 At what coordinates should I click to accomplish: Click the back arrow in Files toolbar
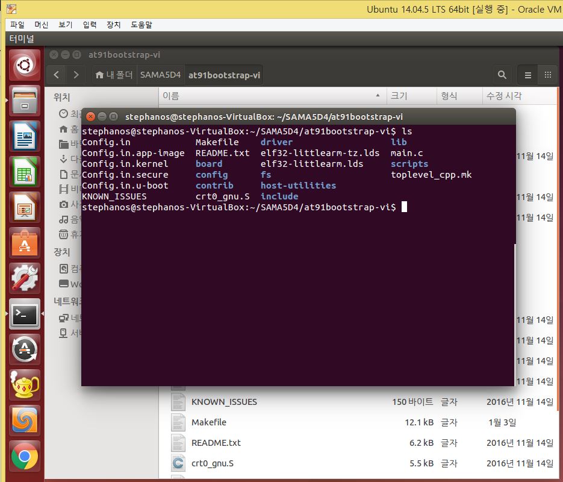(56, 75)
